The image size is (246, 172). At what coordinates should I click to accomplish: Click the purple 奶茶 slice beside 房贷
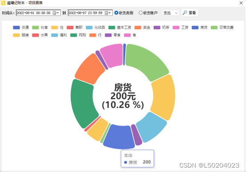136,135
